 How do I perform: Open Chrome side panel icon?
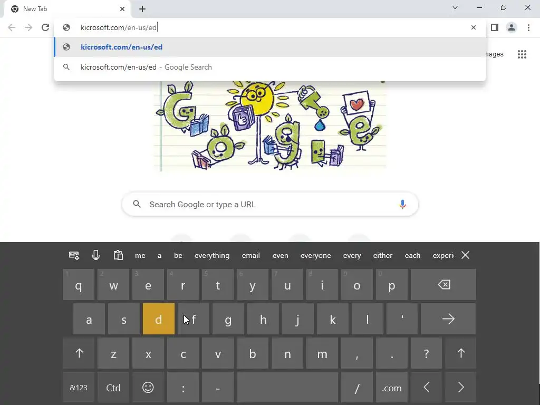click(495, 27)
